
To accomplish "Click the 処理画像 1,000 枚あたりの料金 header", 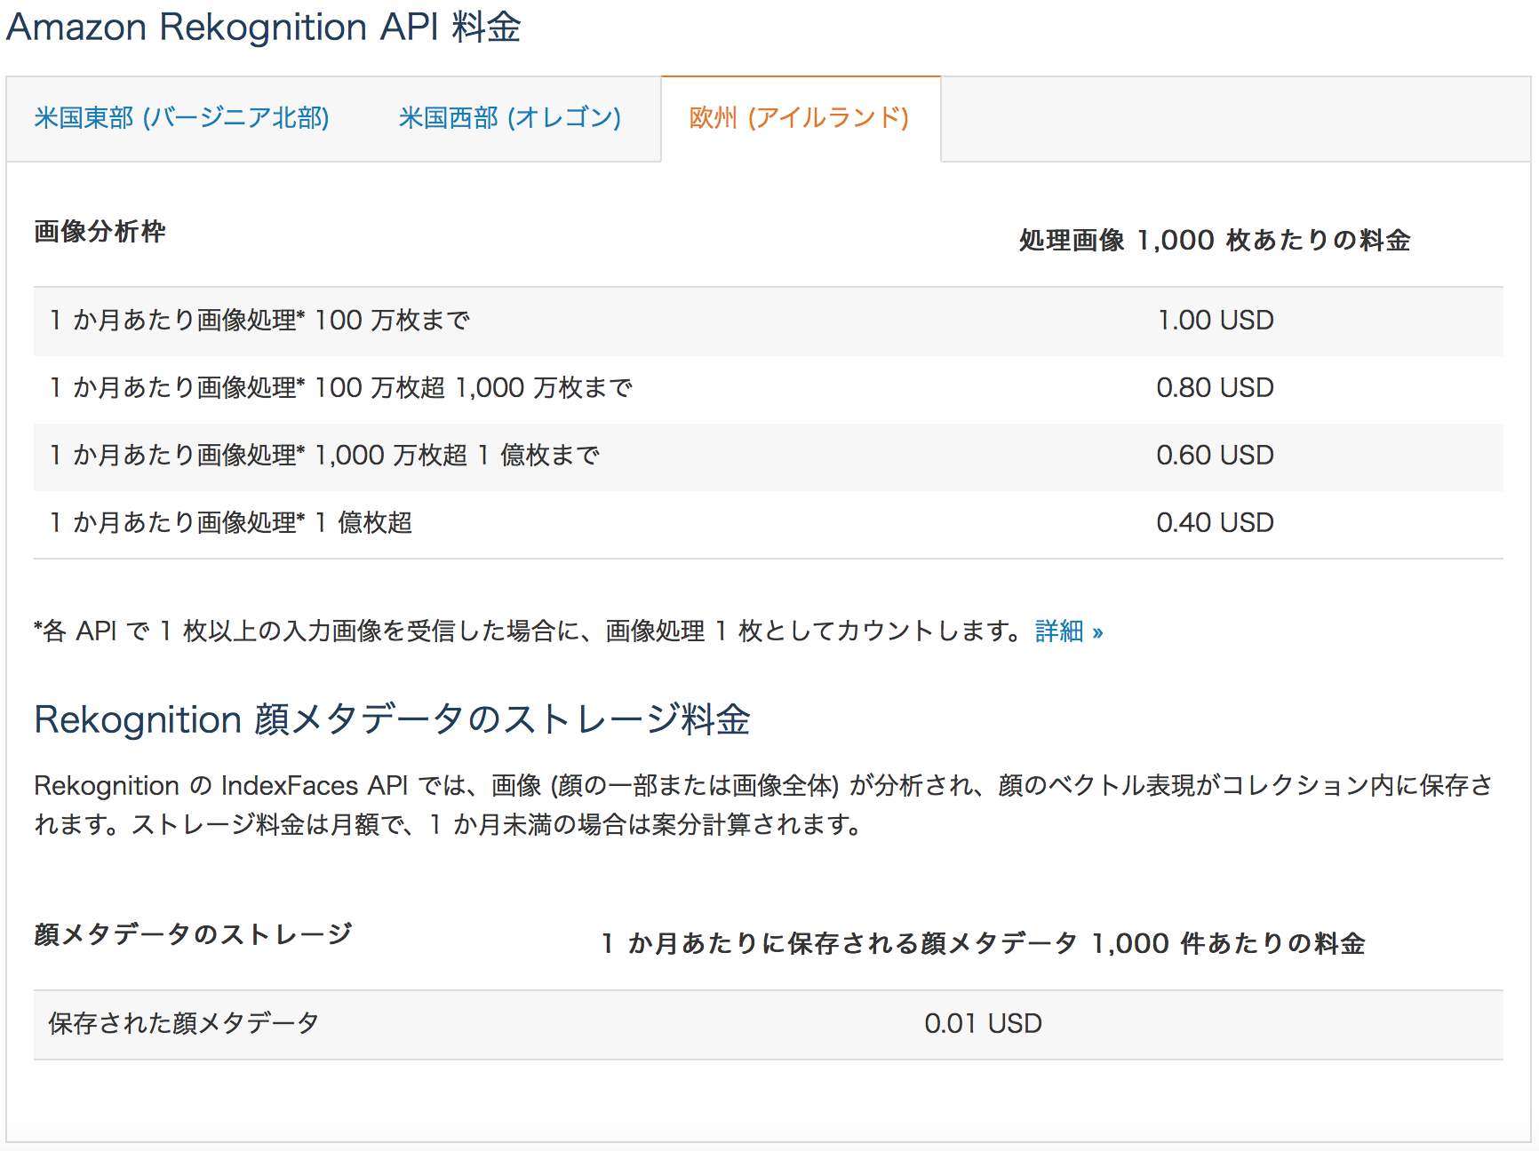I will 1215,240.
